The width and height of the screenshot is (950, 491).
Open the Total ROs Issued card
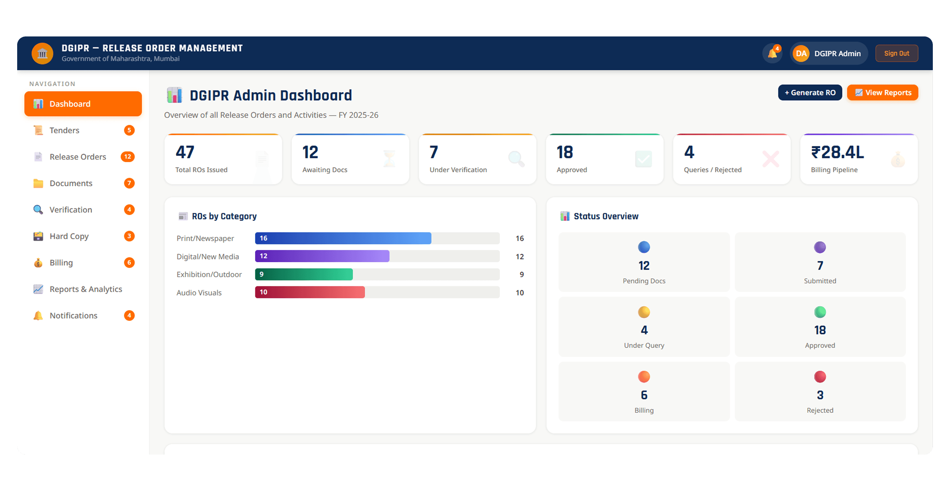point(223,159)
